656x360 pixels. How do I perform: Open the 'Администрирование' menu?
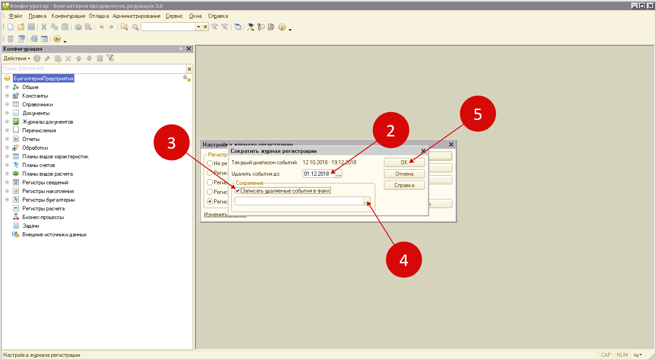pyautogui.click(x=136, y=16)
